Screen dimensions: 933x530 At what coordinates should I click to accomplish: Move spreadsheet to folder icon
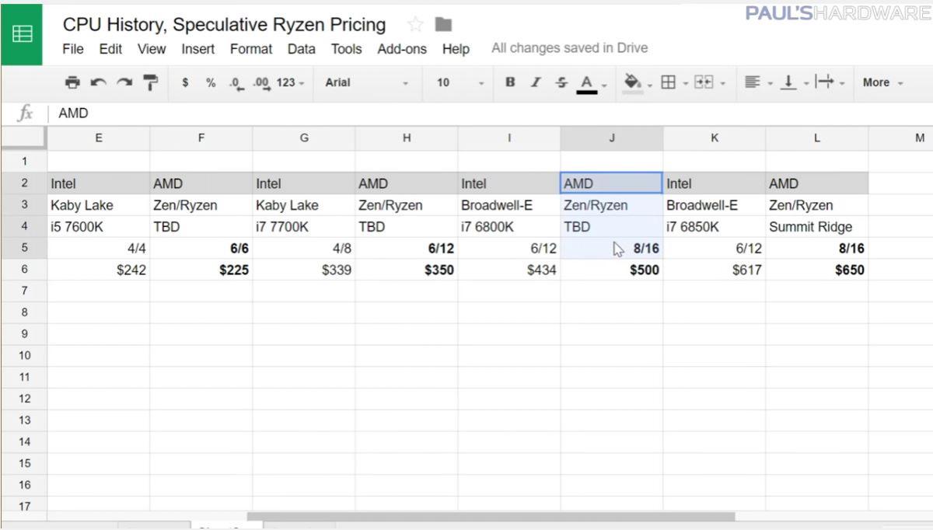443,25
